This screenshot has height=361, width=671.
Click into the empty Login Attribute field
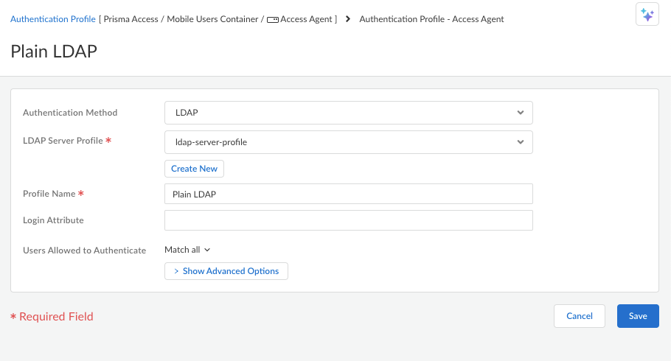click(x=348, y=220)
